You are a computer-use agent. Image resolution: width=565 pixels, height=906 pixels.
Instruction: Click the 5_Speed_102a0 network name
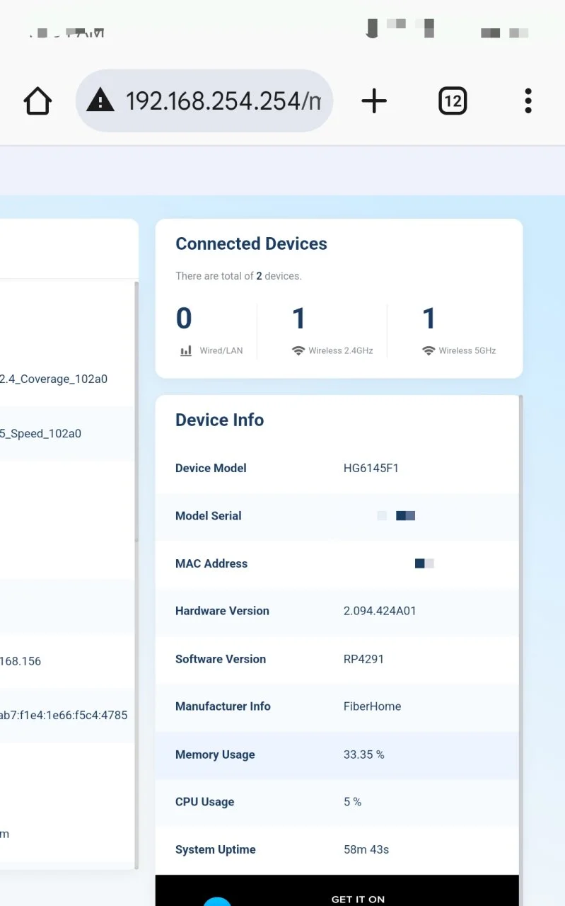pyautogui.click(x=40, y=433)
